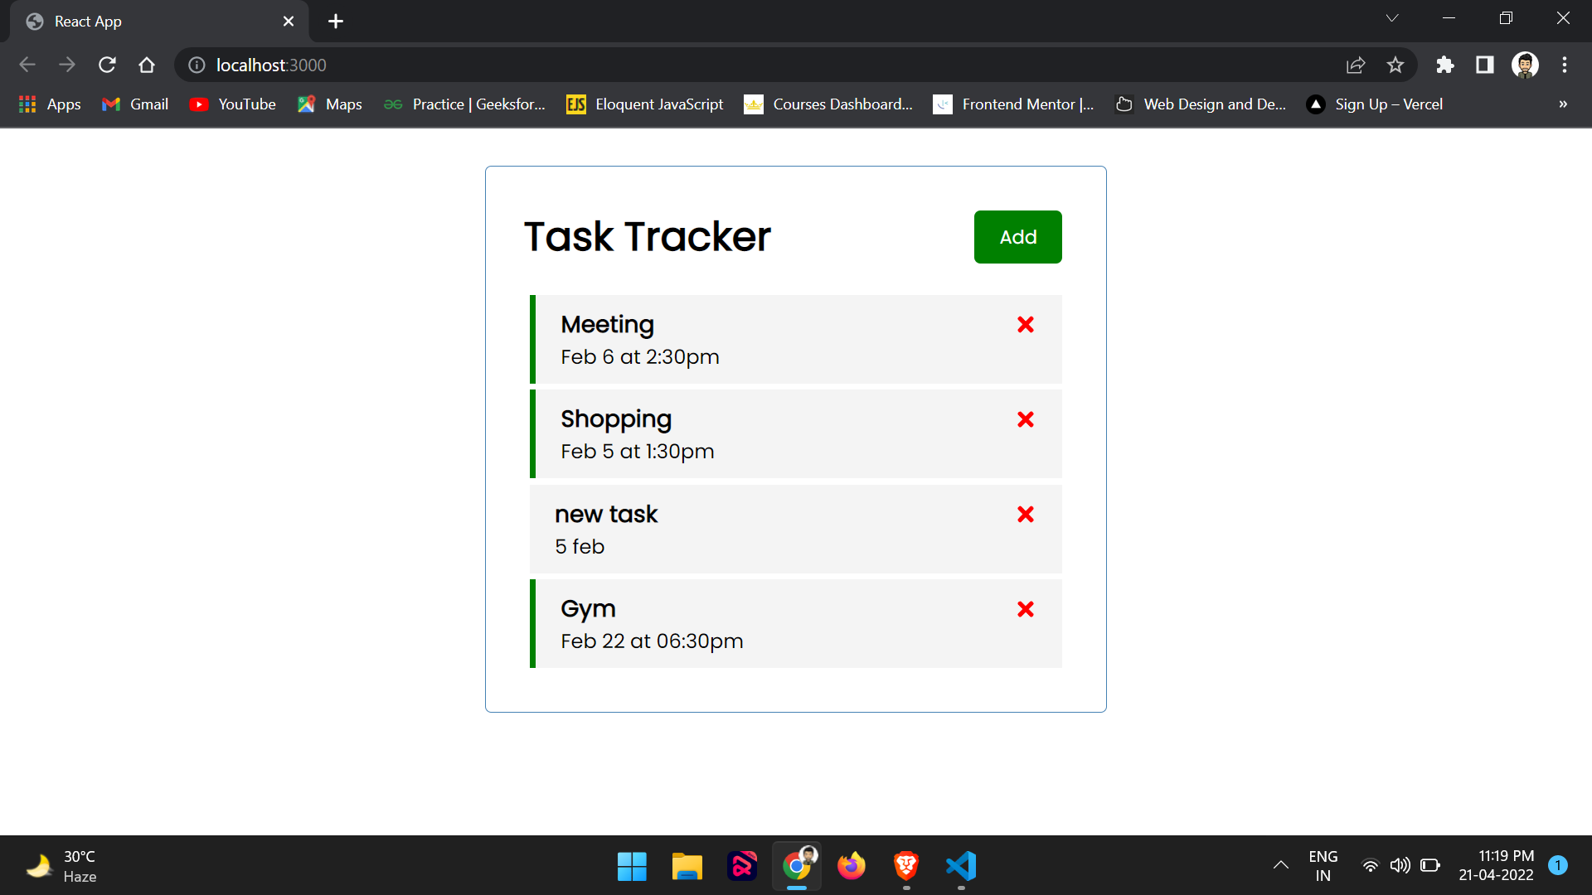The width and height of the screenshot is (1592, 895).
Task: Open the YouTube bookmark
Action: click(233, 104)
